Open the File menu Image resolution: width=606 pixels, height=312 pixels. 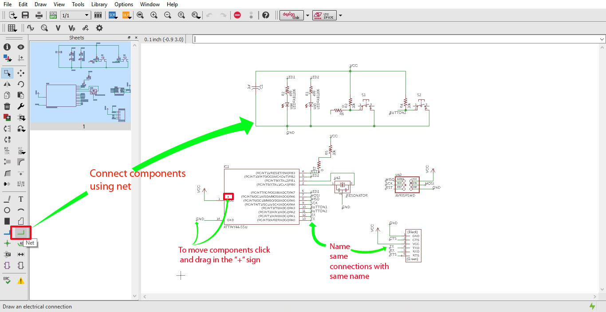click(x=8, y=4)
